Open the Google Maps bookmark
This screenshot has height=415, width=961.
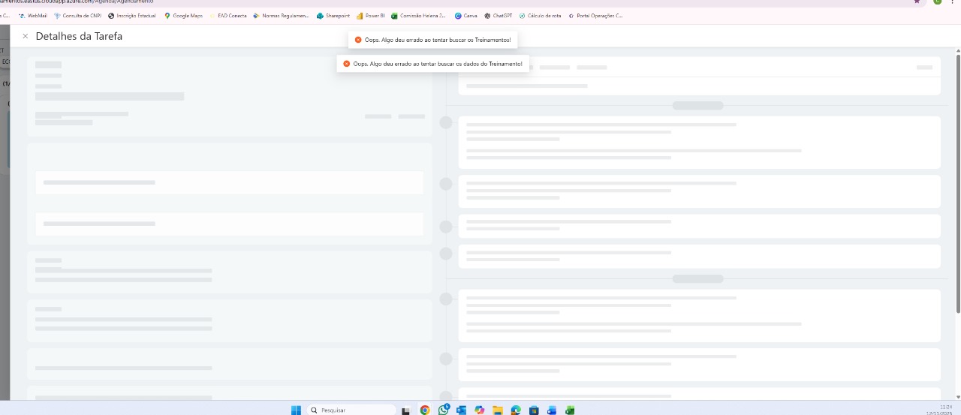pyautogui.click(x=184, y=16)
